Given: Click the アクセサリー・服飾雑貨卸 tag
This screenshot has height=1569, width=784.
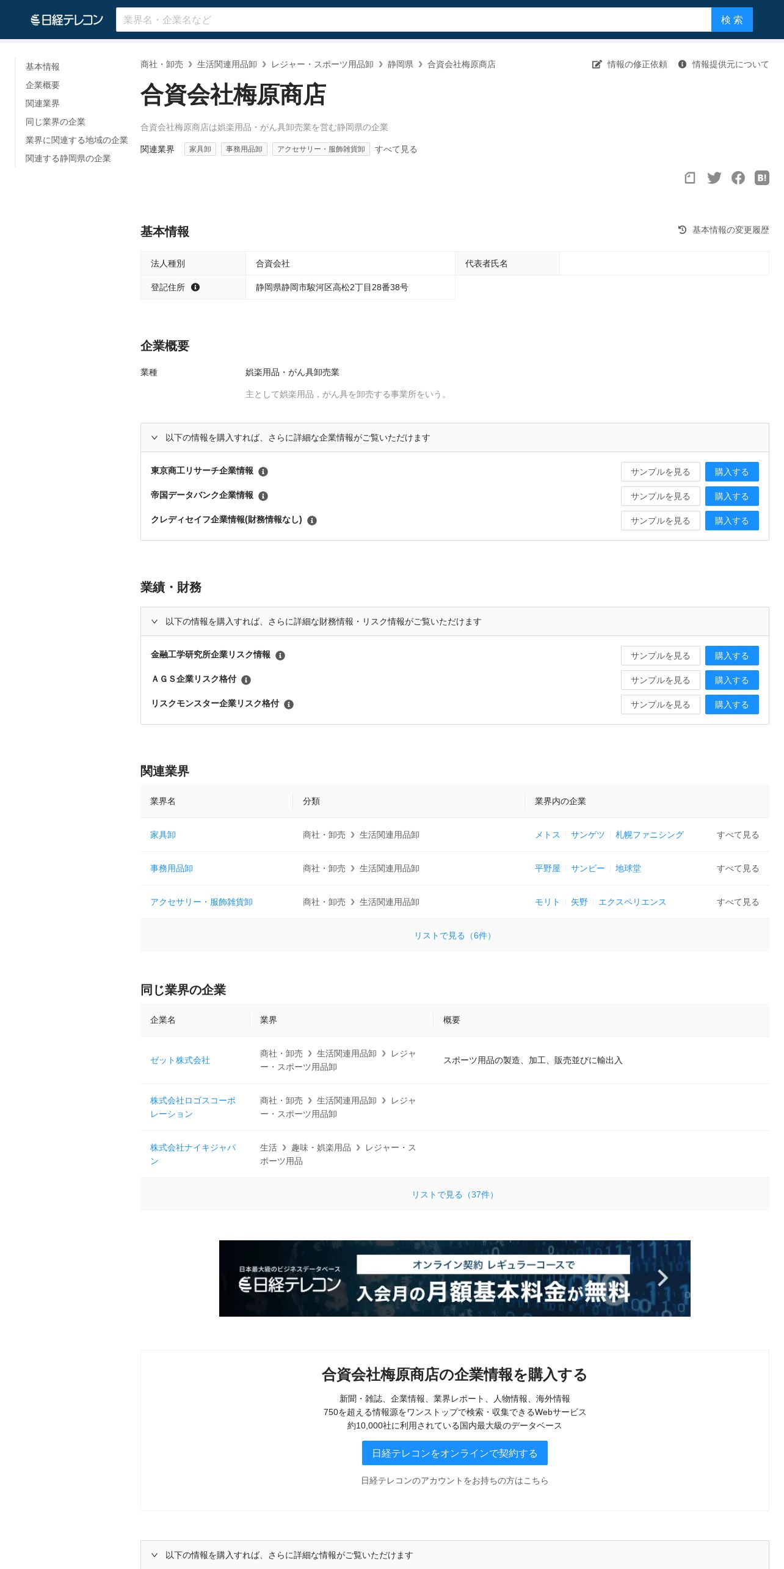Looking at the screenshot, I should click(x=321, y=149).
